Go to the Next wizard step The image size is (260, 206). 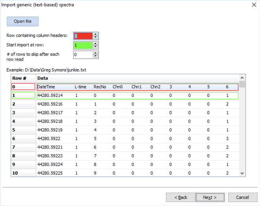tap(211, 197)
